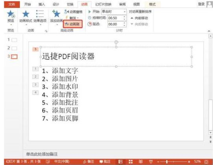The height and width of the screenshot is (165, 213).
Task: Click animation tag number 5
Action: [x=36, y=49]
